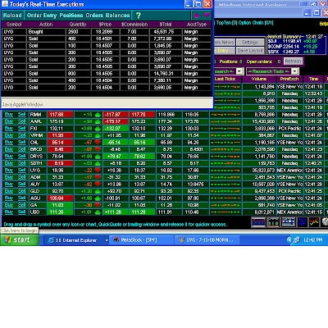Click the red down arrow in UYG row
The width and height of the screenshot is (328, 328).
click(98, 171)
